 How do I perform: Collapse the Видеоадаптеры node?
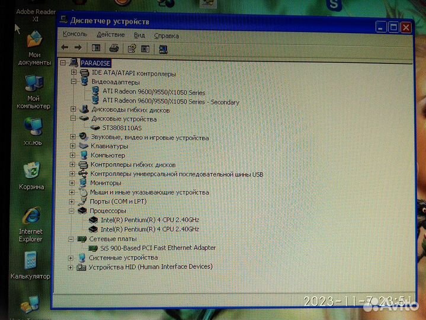click(x=74, y=82)
